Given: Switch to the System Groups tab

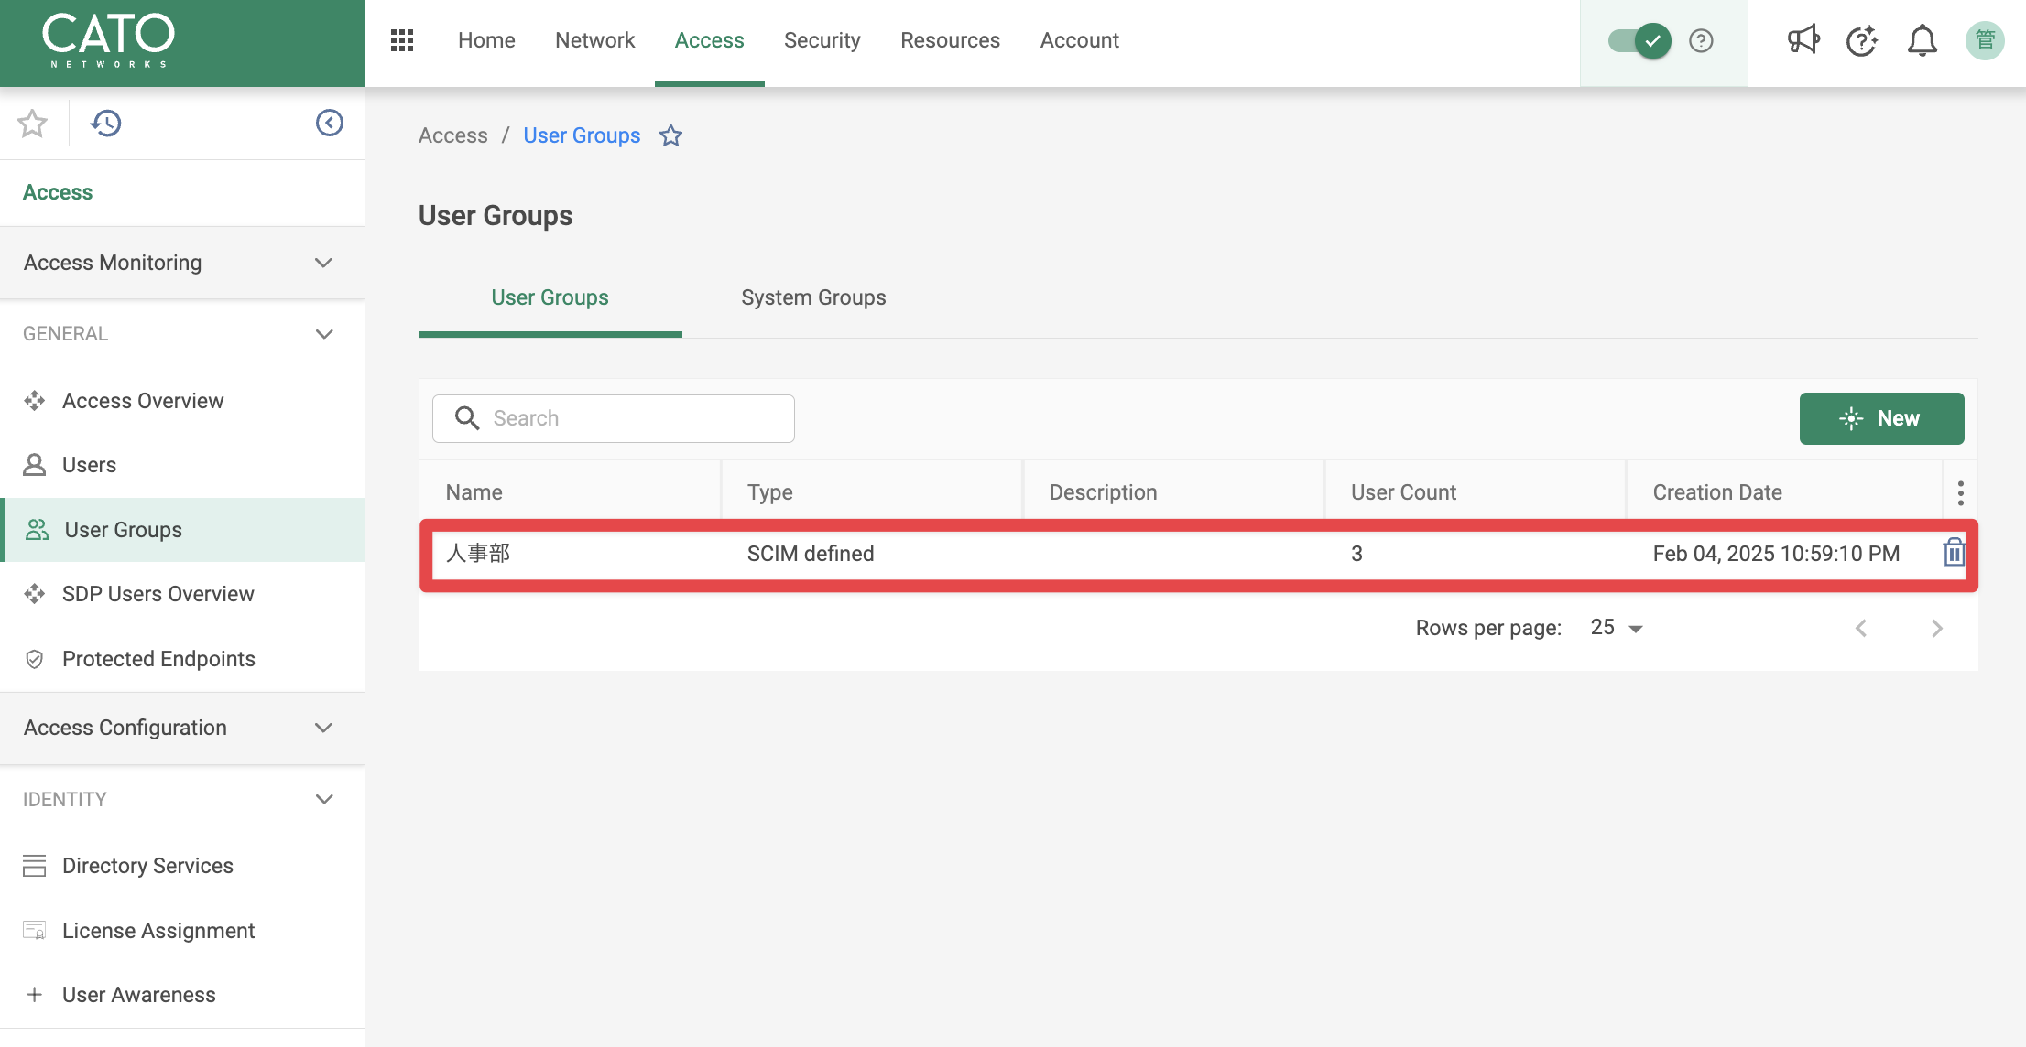Looking at the screenshot, I should 813,297.
